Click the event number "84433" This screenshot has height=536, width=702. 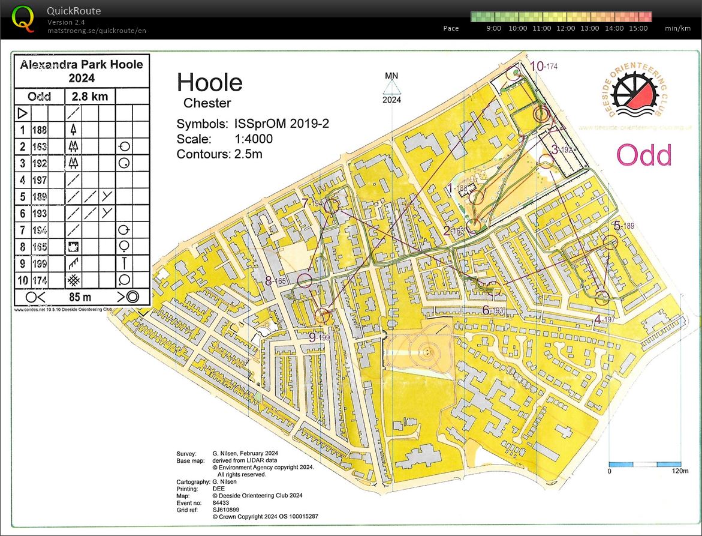pos(221,503)
